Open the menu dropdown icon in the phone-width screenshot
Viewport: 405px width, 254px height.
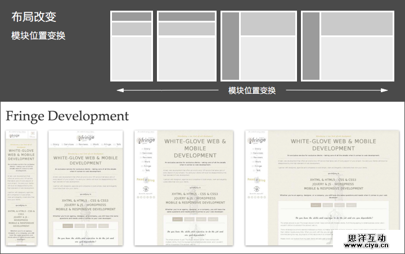[33, 133]
